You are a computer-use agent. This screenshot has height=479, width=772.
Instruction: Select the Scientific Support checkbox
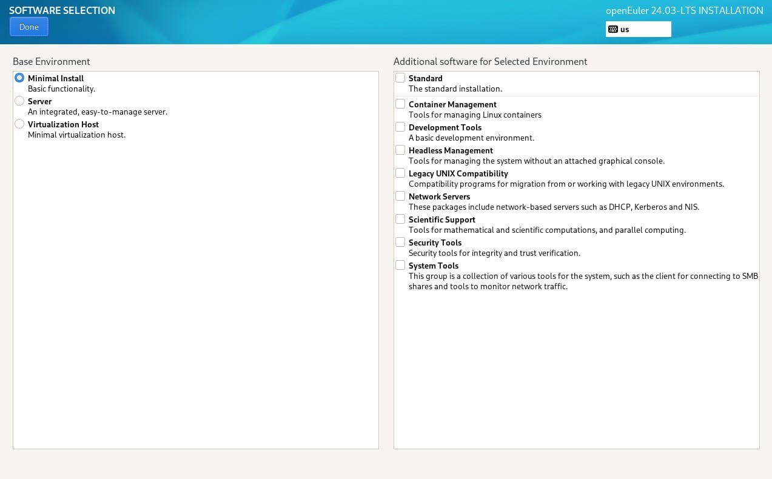400,219
